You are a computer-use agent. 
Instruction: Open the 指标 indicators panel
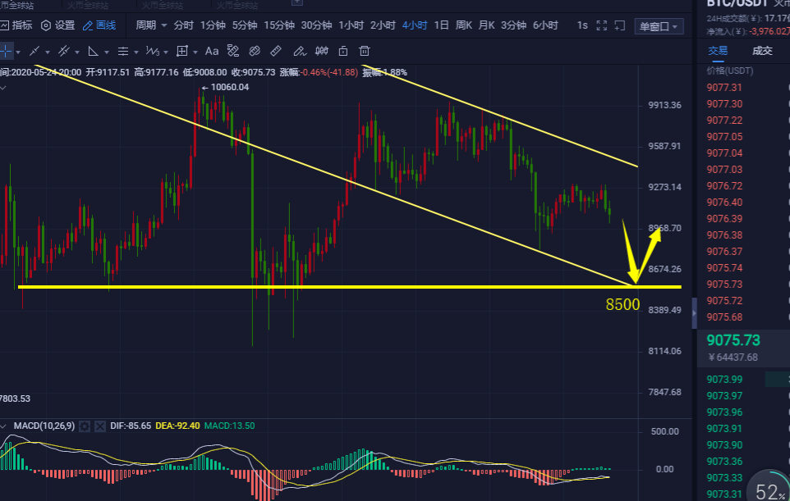click(21, 25)
